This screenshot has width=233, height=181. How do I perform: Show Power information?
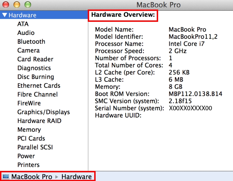[x=26, y=156]
